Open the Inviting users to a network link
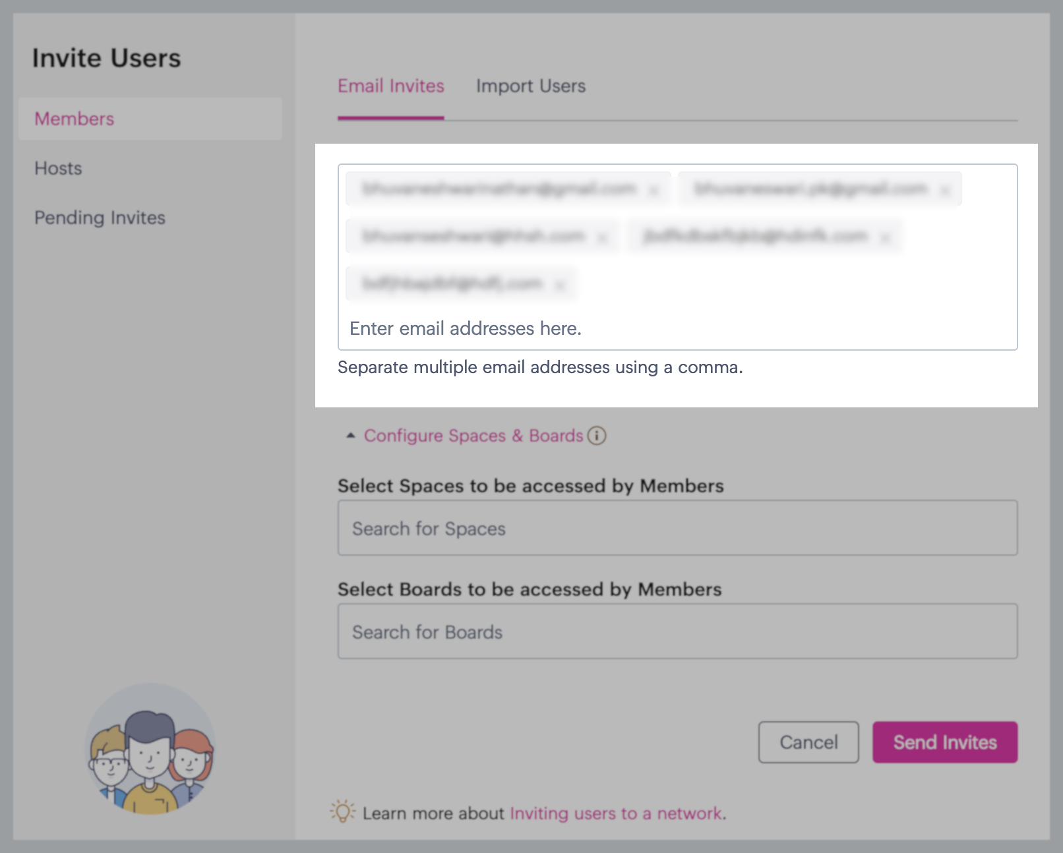 pyautogui.click(x=616, y=813)
